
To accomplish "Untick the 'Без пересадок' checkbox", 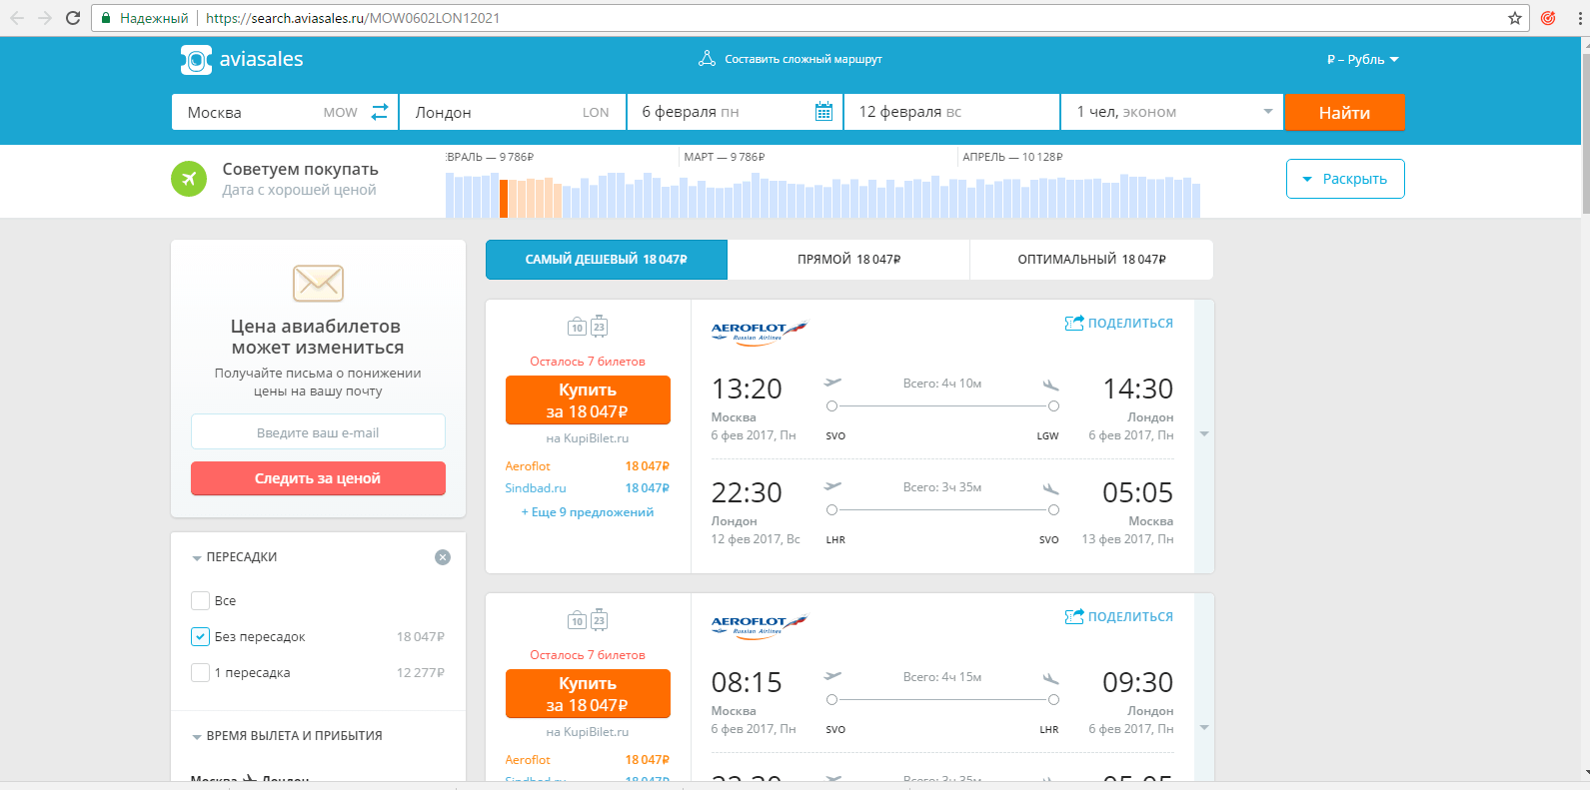I will point(200,636).
